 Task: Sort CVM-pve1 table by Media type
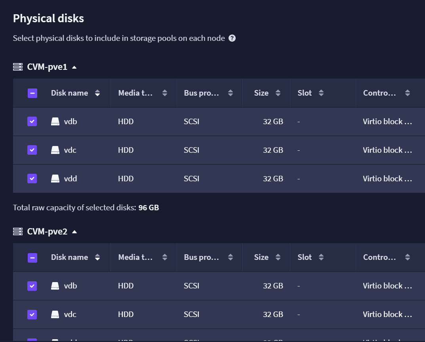tap(164, 93)
